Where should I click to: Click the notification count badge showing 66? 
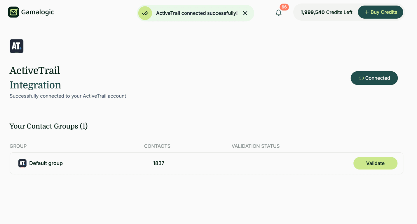pyautogui.click(x=284, y=7)
